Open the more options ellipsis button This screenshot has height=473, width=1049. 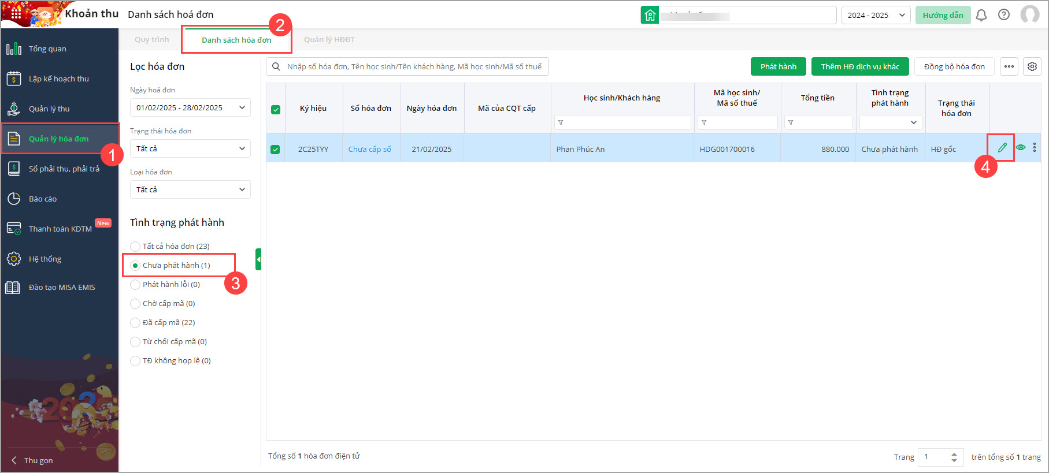click(1009, 66)
